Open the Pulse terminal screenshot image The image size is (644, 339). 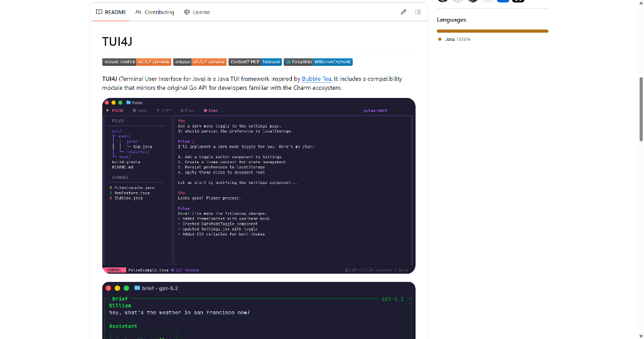[x=259, y=186]
